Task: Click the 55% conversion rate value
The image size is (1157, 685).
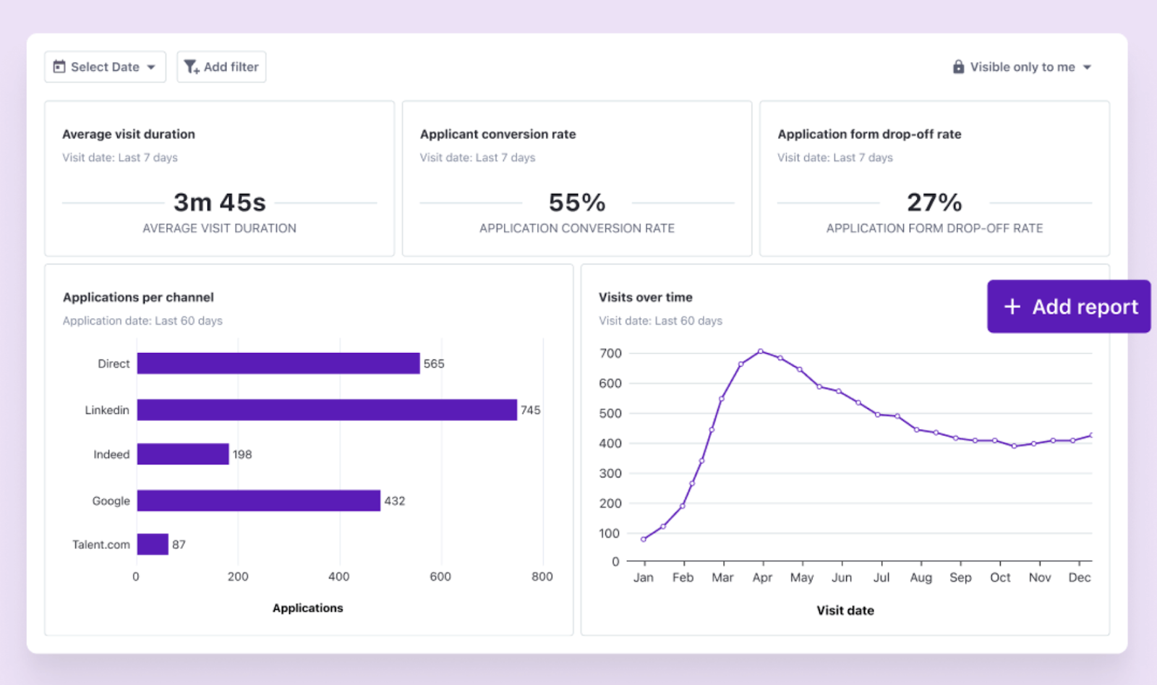Action: [x=576, y=203]
